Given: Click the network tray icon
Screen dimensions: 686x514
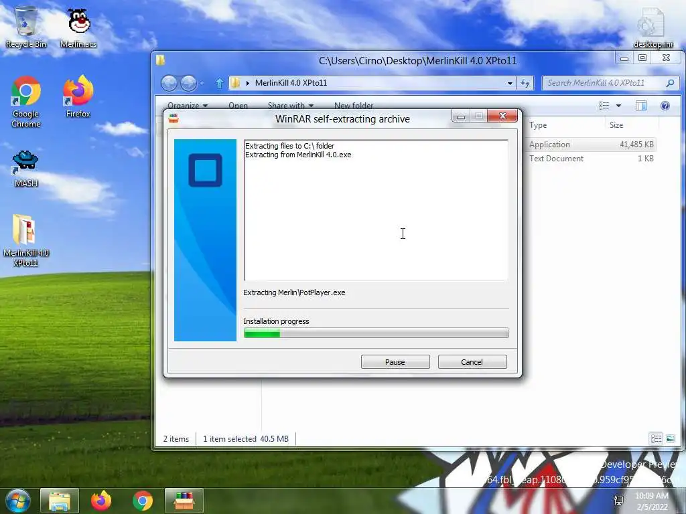Looking at the screenshot, I should tap(618, 501).
